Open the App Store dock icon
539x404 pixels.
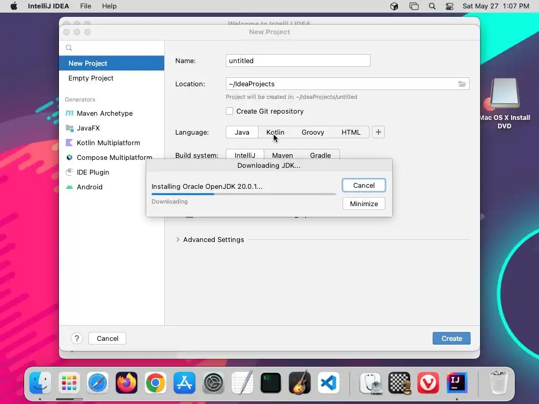coord(184,383)
